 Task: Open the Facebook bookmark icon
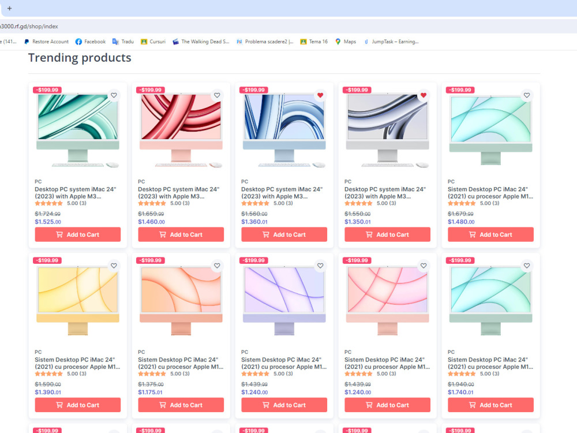coord(79,41)
